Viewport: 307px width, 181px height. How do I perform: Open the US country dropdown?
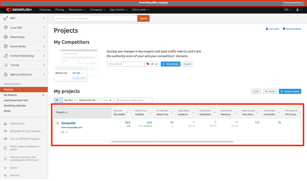pos(152,64)
